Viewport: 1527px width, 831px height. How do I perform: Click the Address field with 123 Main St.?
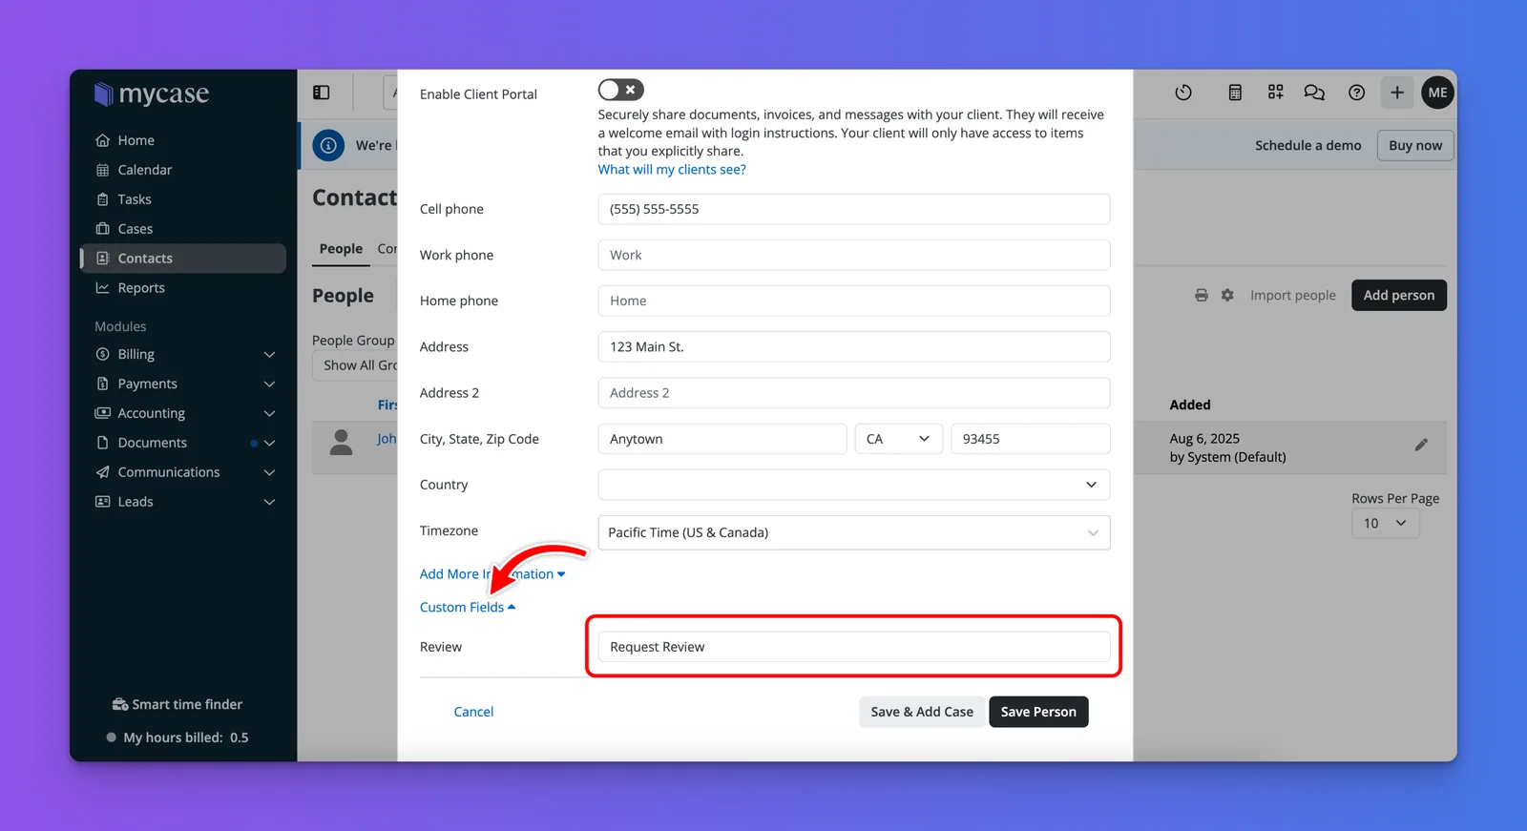click(854, 346)
